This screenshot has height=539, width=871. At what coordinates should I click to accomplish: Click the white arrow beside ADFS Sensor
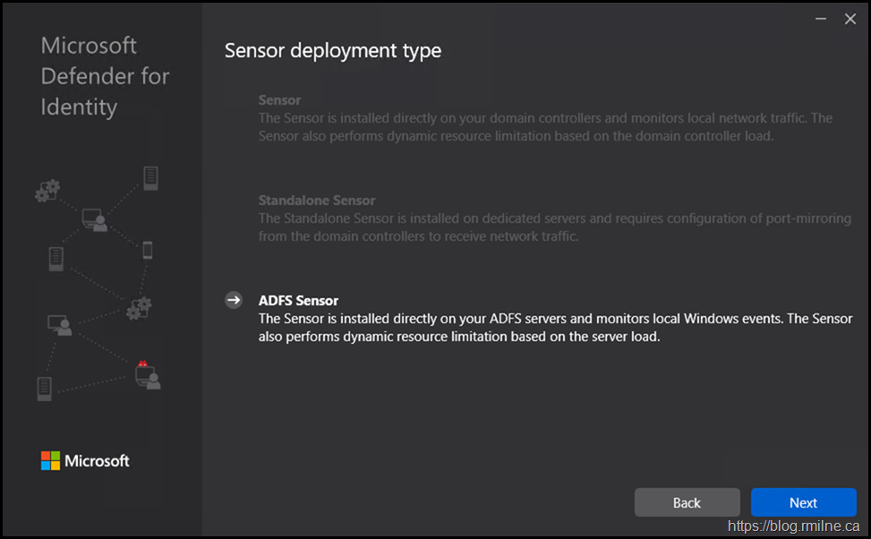pyautogui.click(x=234, y=301)
